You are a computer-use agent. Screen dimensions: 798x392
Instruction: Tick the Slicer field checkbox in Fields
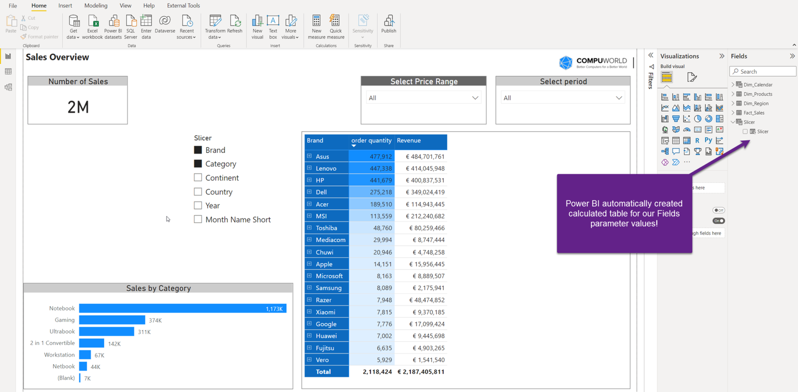pyautogui.click(x=745, y=132)
